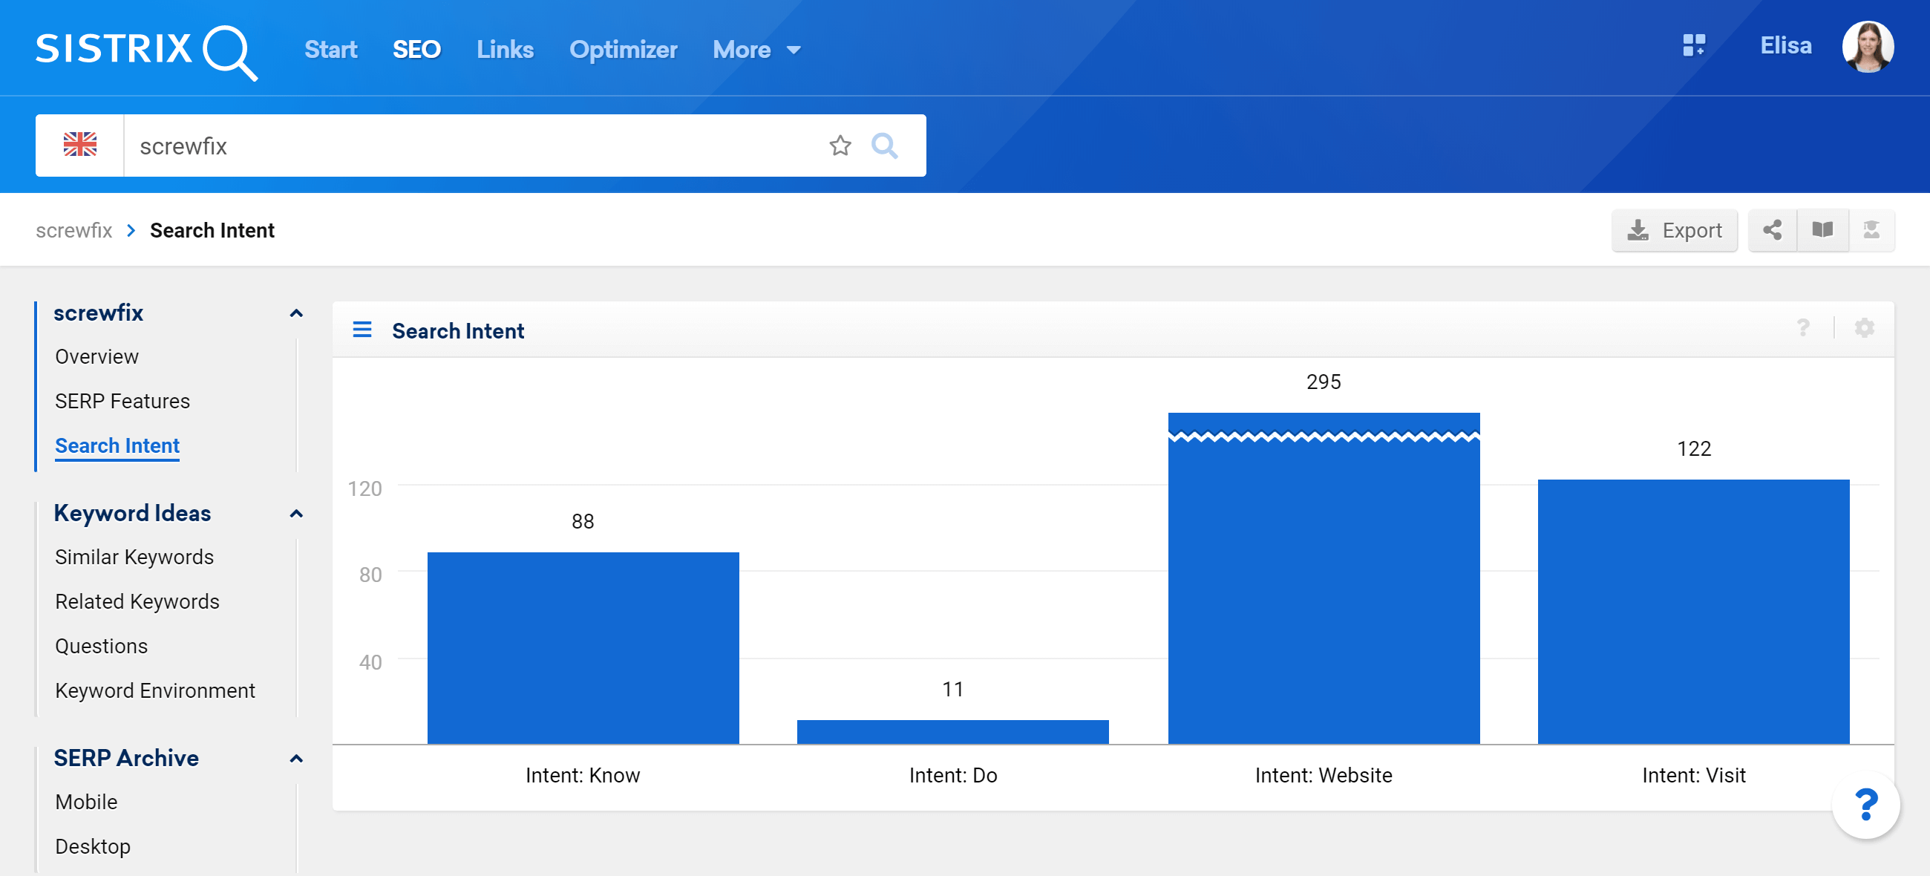The width and height of the screenshot is (1930, 876).
Task: Click the search magnifier icon
Action: click(x=885, y=145)
